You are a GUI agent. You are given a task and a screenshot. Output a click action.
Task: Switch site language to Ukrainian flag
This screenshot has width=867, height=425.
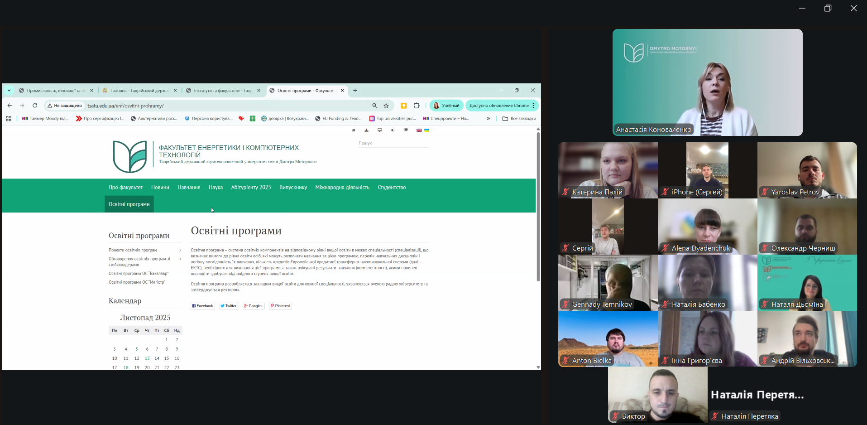426,130
